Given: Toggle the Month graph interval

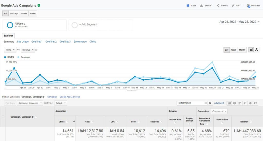Looking at the screenshot, I should pyautogui.click(x=242, y=50).
